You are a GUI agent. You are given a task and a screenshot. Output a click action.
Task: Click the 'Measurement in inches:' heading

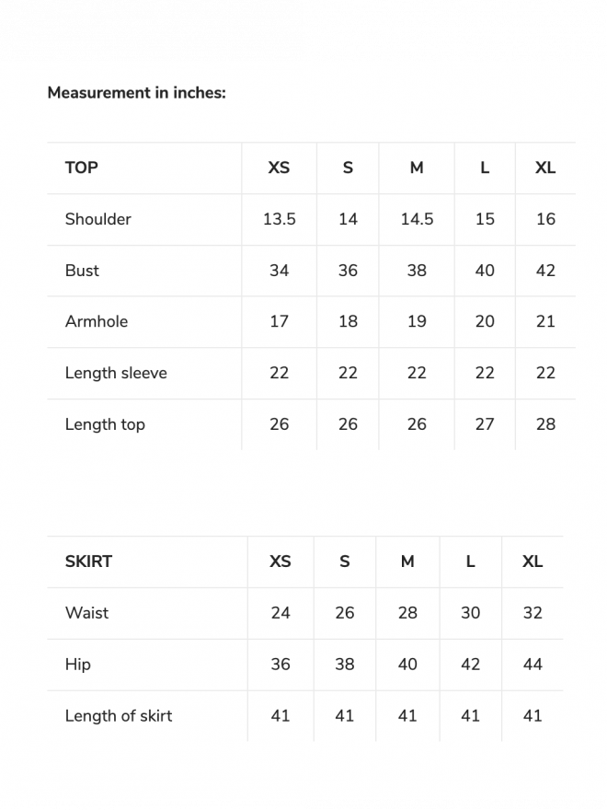point(136,93)
